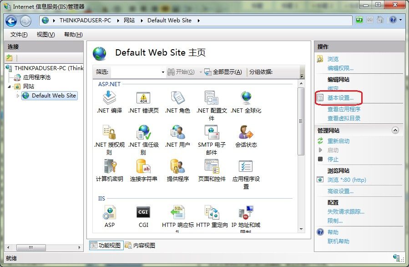The height and width of the screenshot is (267, 409).
Task: Open the 筛选 filter dropdown
Action: (163, 72)
